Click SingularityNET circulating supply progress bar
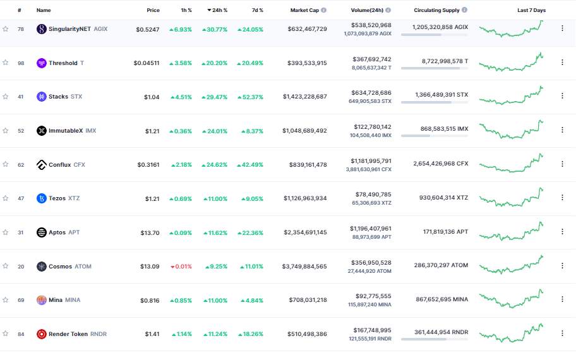 [435, 35]
